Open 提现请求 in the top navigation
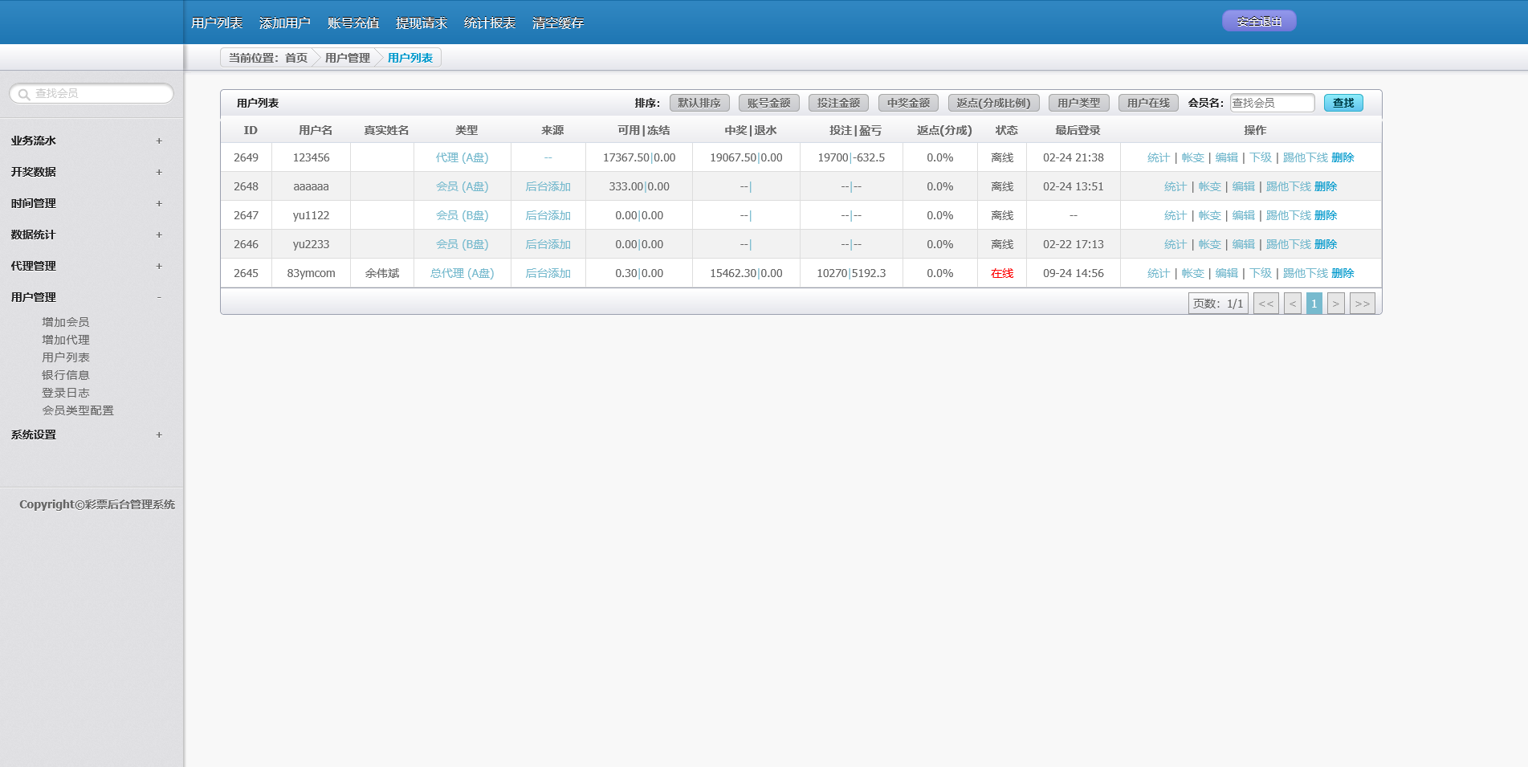Screen dimensions: 1528x767 tap(422, 22)
